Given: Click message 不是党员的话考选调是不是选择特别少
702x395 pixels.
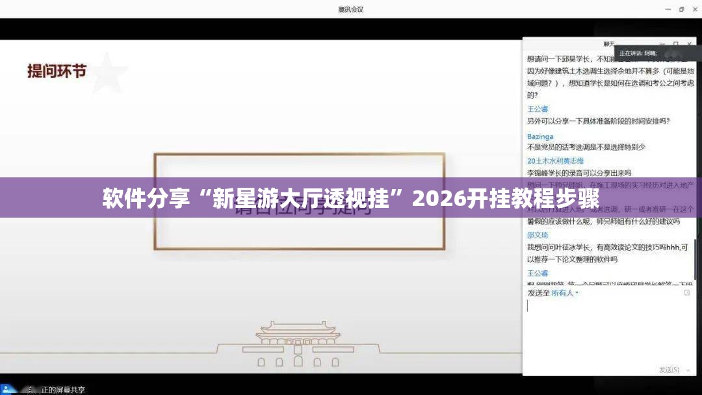Looking at the screenshot, I should (x=586, y=147).
